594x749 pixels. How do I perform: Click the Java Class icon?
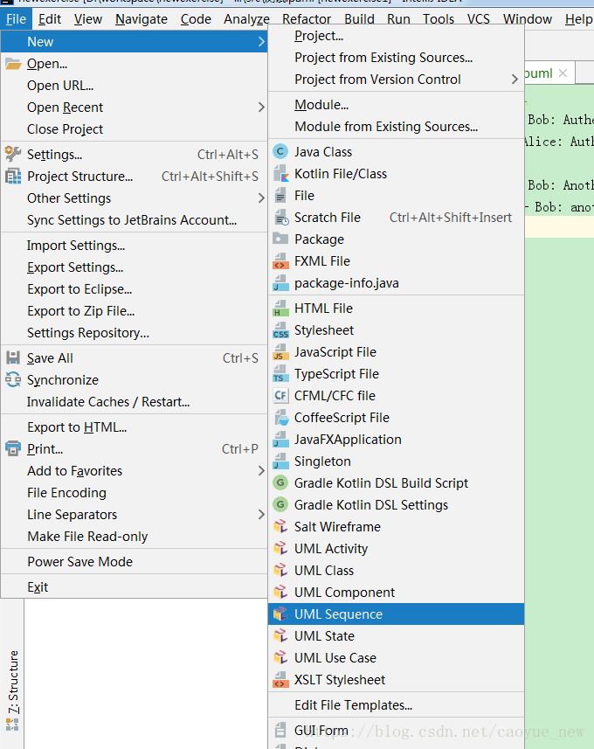click(x=280, y=152)
